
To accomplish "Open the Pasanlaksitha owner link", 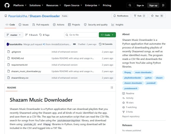I will click(17, 16).
